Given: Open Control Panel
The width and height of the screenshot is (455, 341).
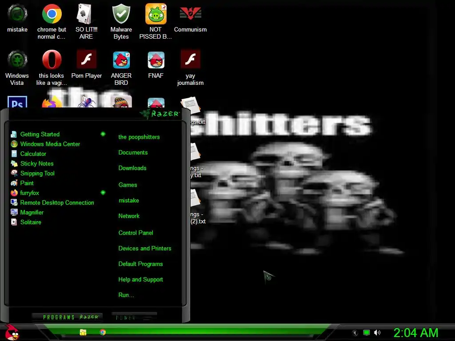Looking at the screenshot, I should coord(136,233).
